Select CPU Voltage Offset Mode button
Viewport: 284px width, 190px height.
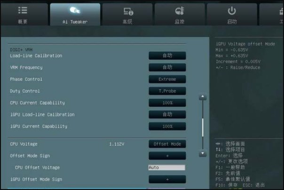point(167,144)
